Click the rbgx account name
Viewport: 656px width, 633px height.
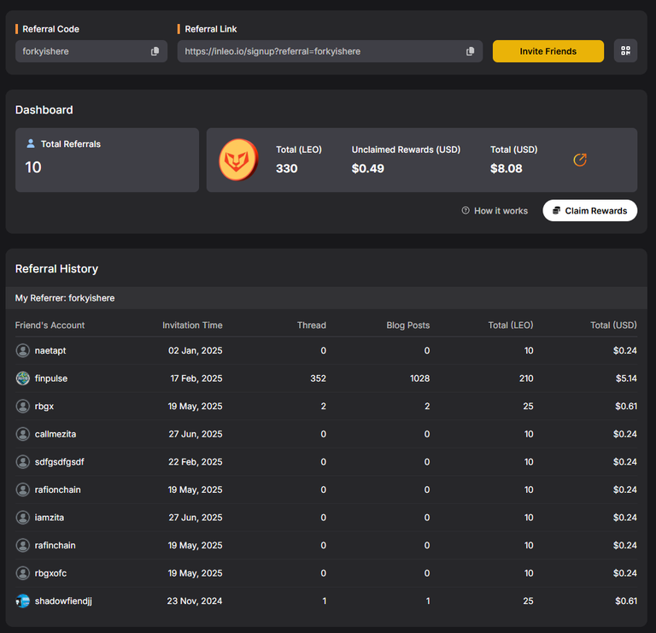coord(44,407)
